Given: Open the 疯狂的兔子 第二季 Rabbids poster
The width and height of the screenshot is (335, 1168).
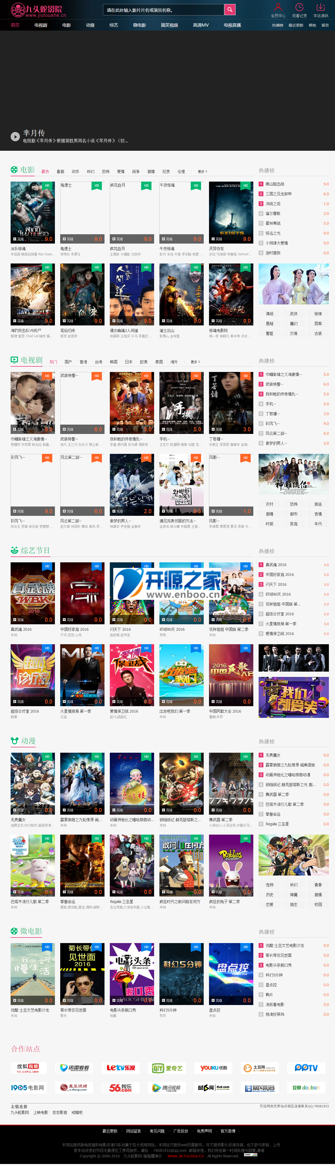Looking at the screenshot, I should (x=231, y=865).
